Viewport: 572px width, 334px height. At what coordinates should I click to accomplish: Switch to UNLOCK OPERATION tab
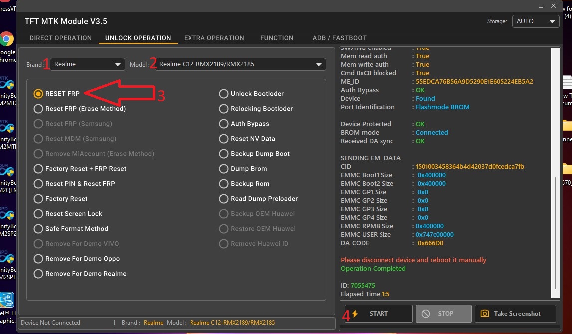pos(138,38)
